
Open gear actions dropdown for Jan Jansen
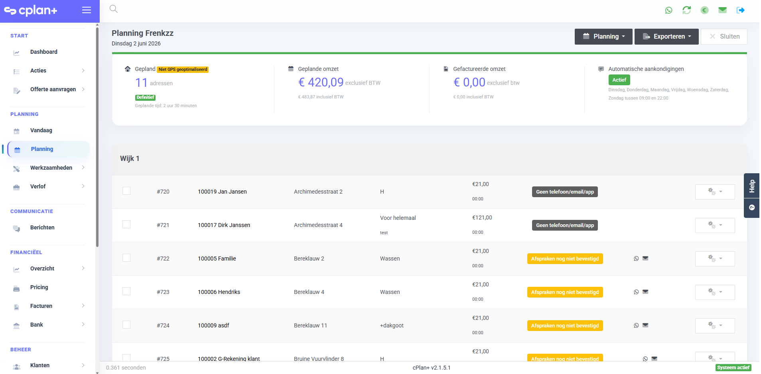[715, 192]
